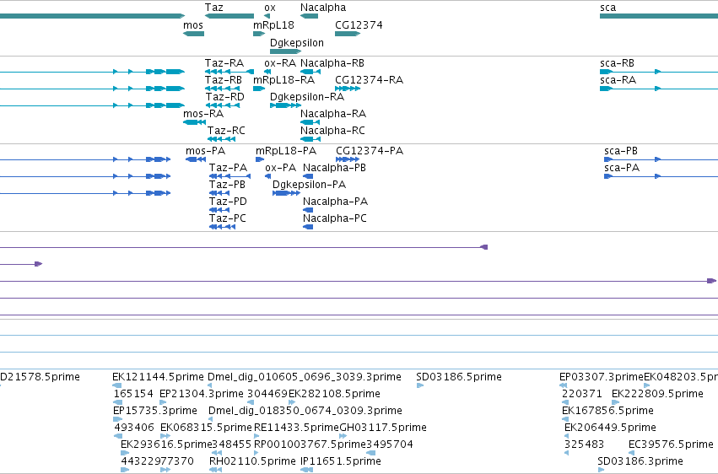Select the Dgkepsilon gene label
This screenshot has height=474, width=718.
coord(297,43)
